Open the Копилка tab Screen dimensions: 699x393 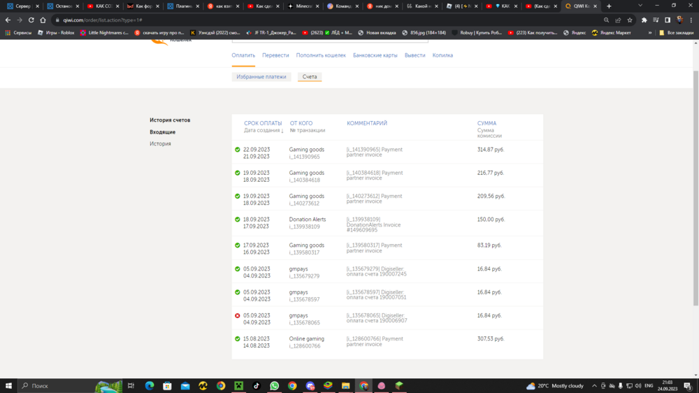pyautogui.click(x=442, y=55)
